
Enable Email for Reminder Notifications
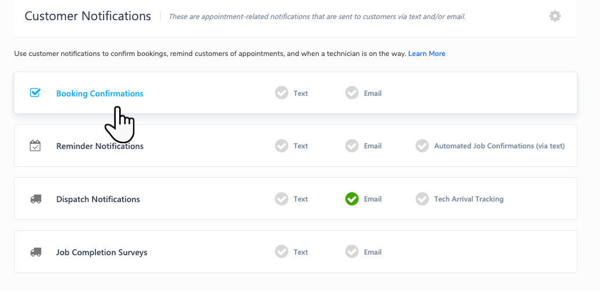[x=352, y=146]
